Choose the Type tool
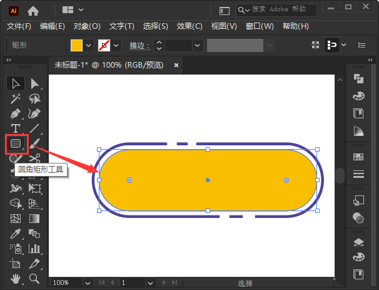The image size is (379, 290). click(16, 128)
